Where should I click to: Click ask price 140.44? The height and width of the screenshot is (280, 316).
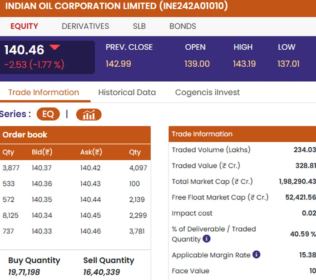(90, 199)
